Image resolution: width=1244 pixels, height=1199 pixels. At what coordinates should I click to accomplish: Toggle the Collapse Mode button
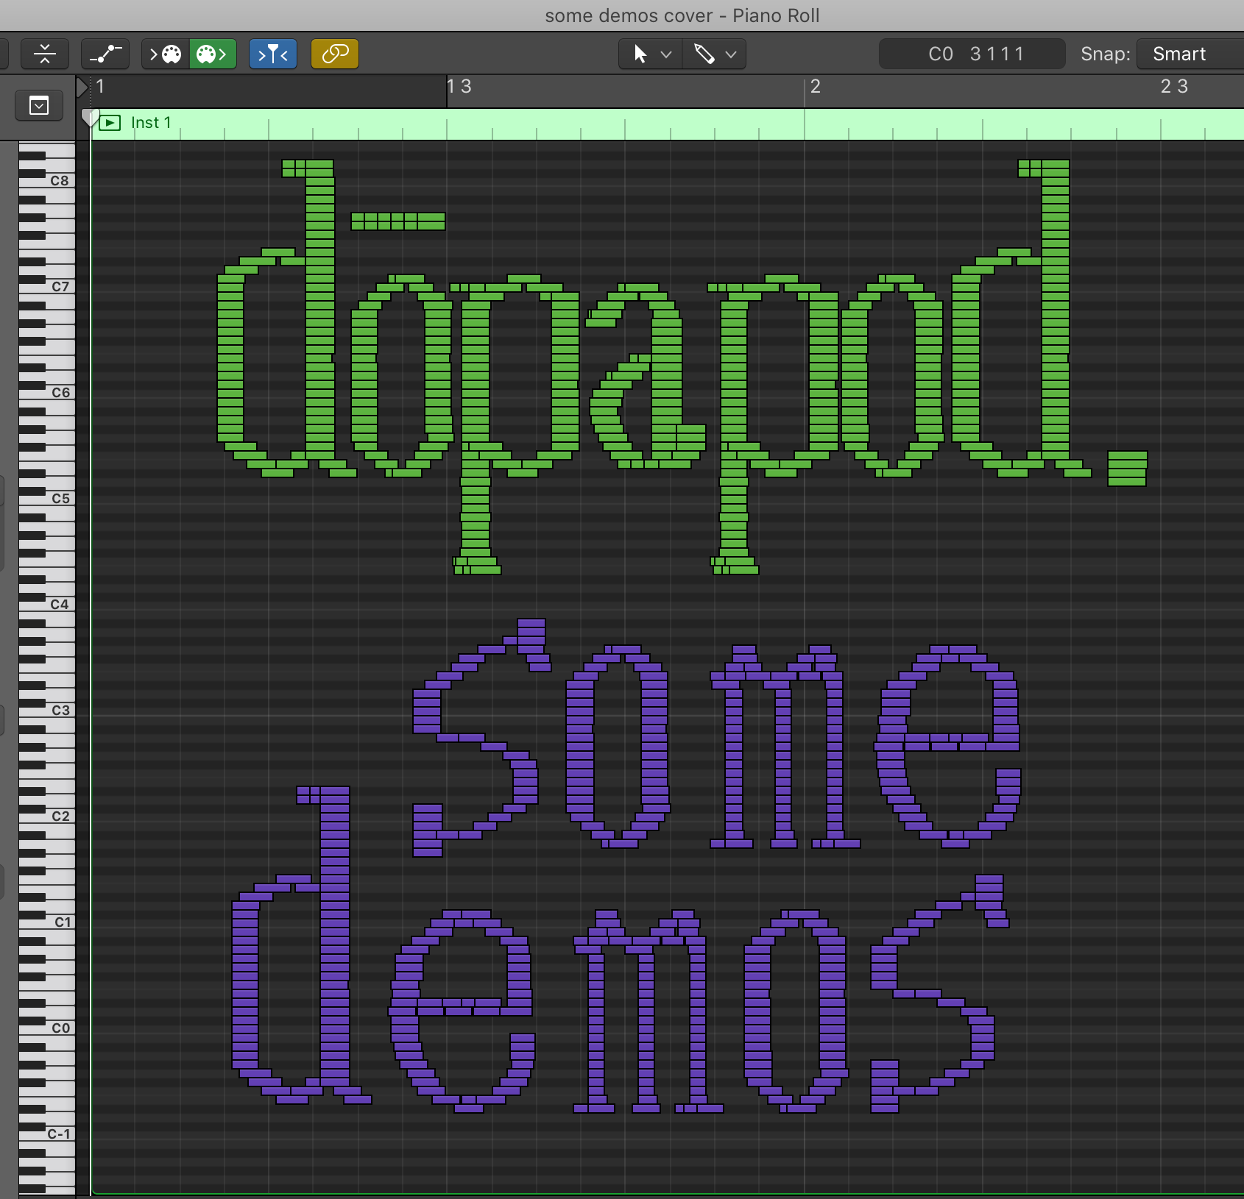(44, 54)
